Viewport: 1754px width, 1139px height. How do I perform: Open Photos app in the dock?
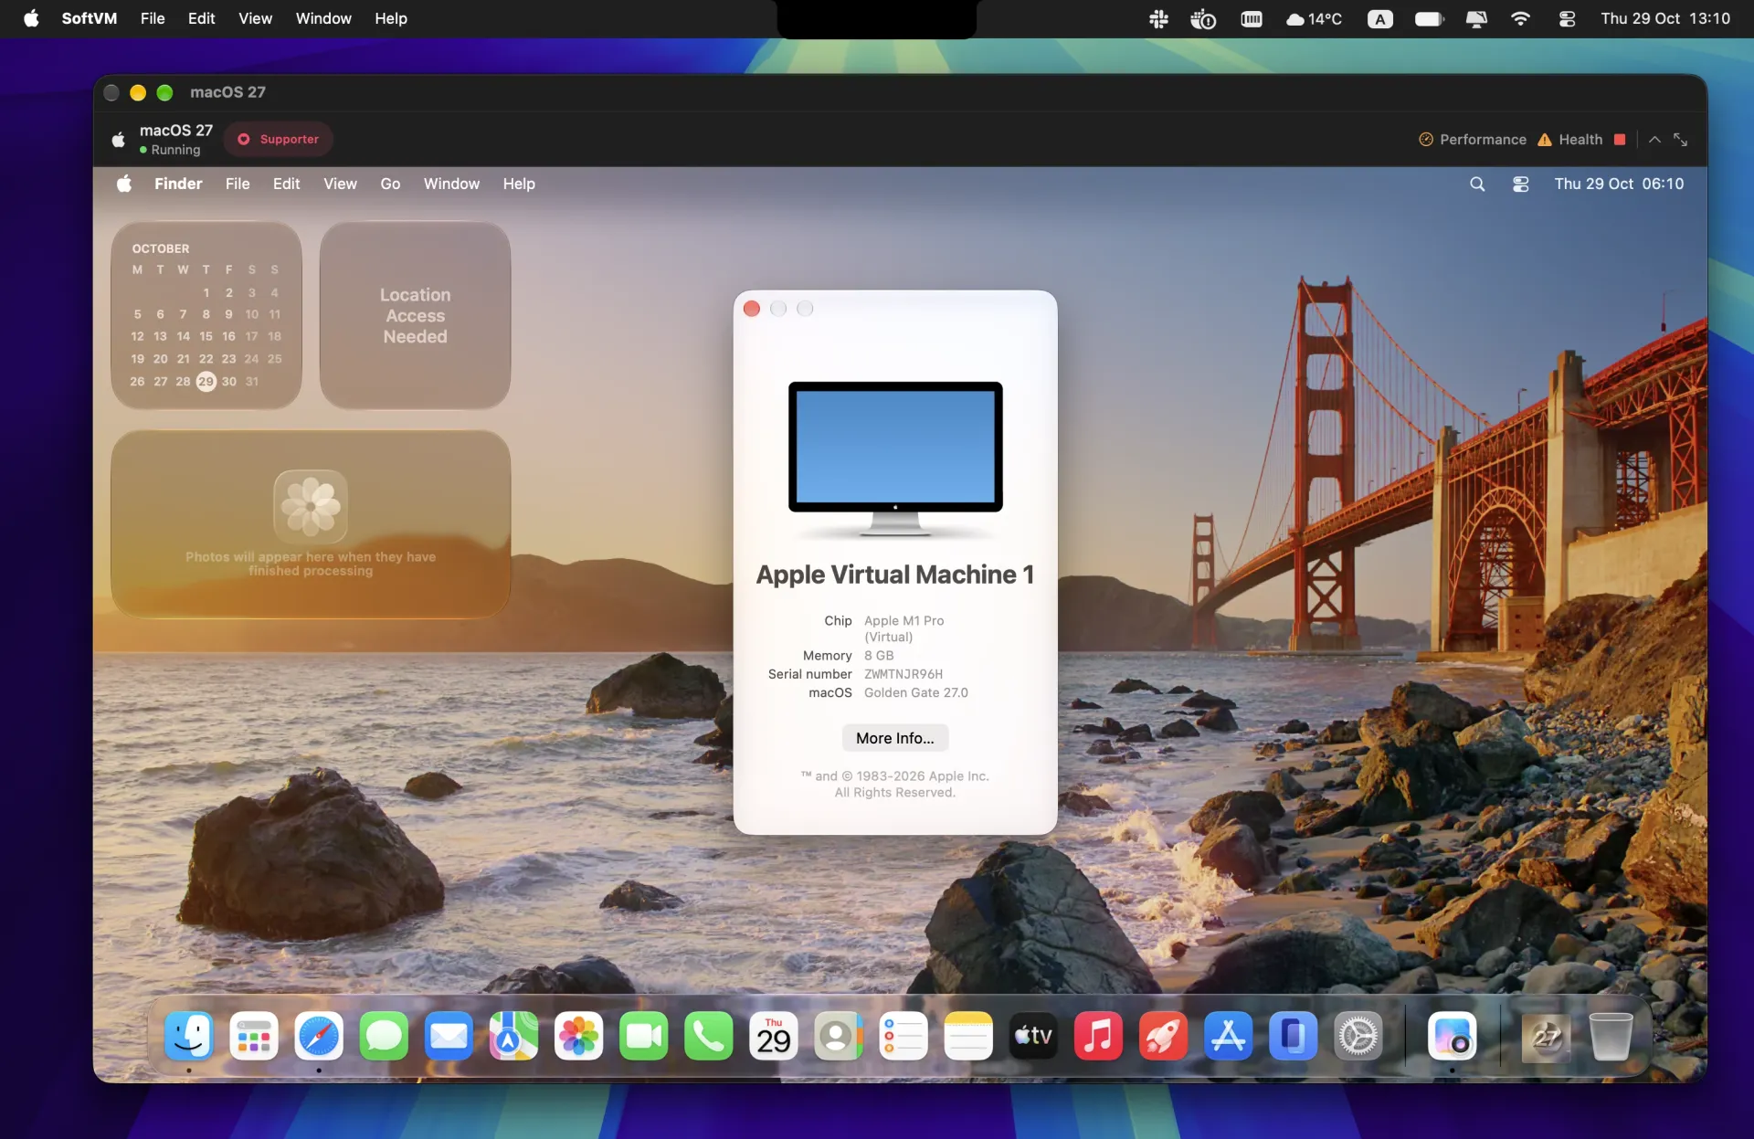point(578,1036)
